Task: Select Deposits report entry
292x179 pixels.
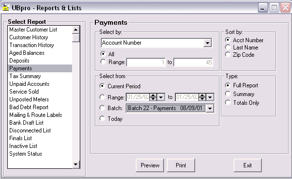Action: (40, 61)
